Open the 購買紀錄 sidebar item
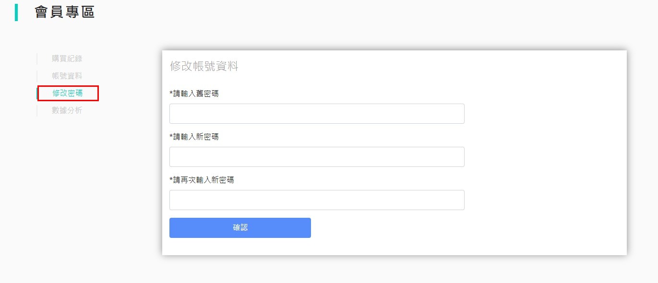The image size is (658, 283). tap(67, 59)
